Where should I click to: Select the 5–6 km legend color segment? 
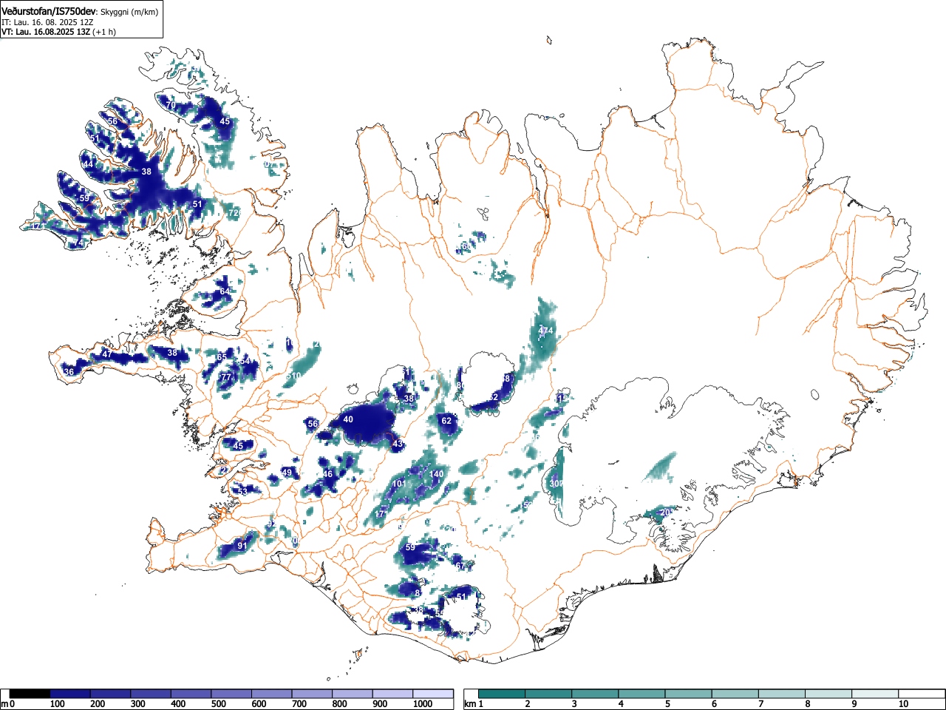[690, 694]
